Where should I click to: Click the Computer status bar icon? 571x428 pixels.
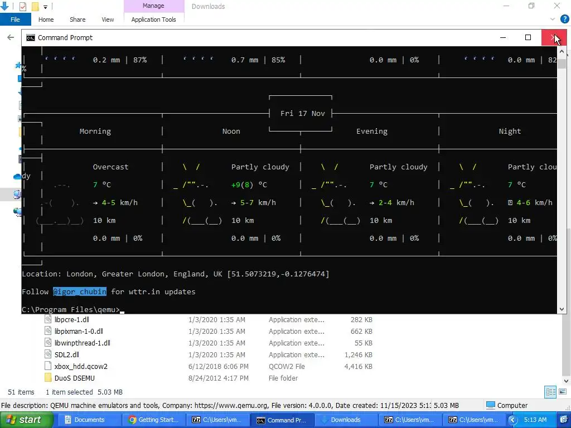491,405
